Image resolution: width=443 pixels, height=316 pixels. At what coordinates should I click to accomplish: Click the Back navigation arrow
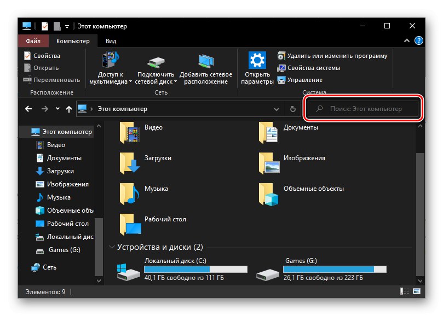[28, 109]
